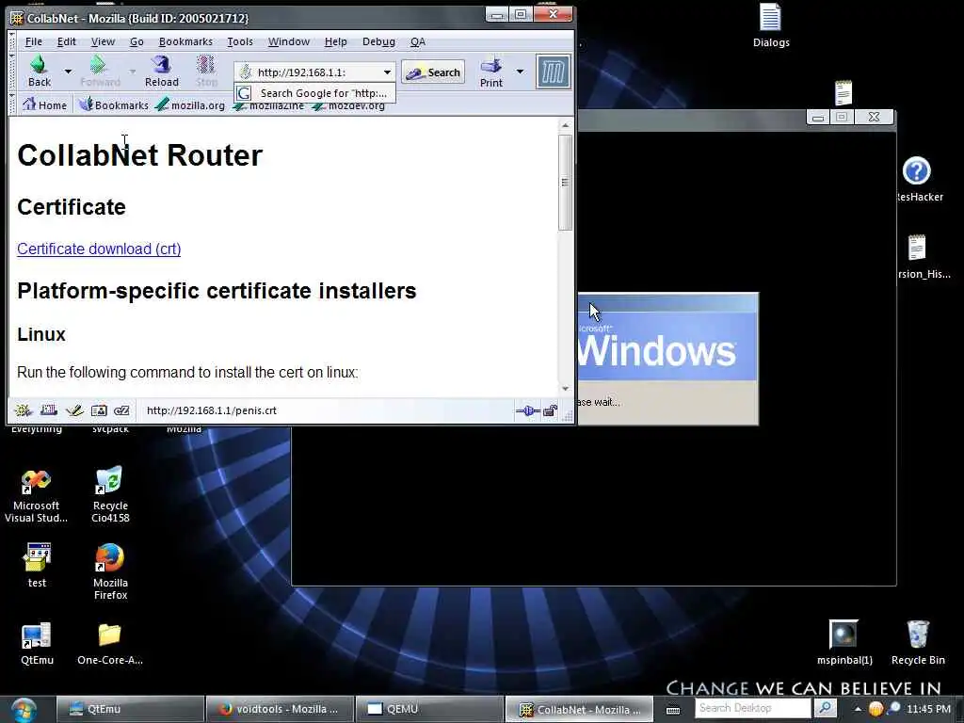Select the Recycle Bin desktop icon
This screenshot has width=964, height=723.
[x=918, y=642]
